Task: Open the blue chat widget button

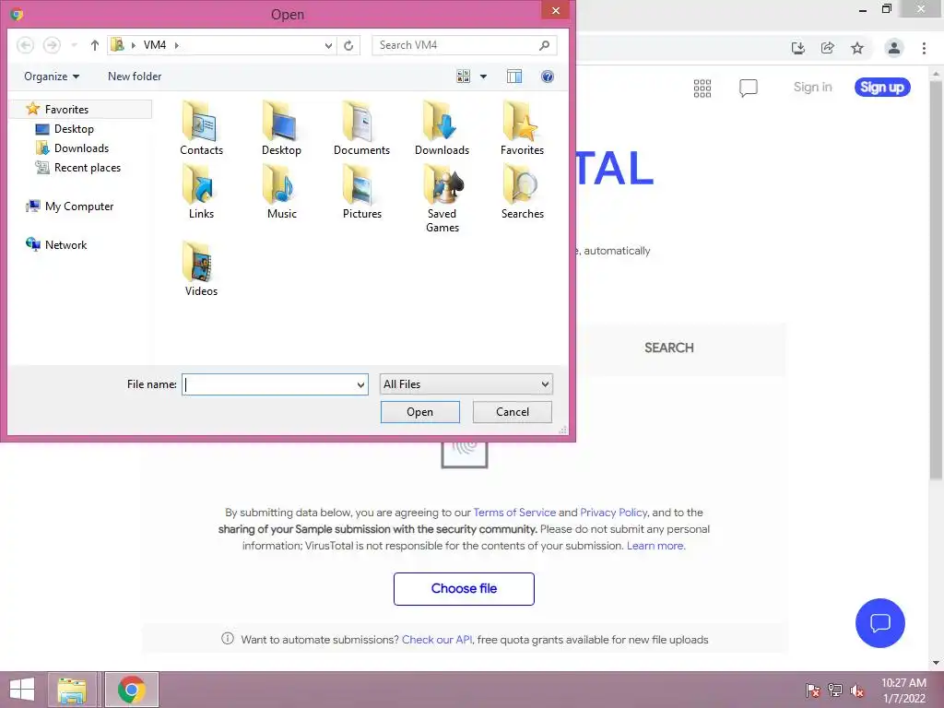Action: [879, 623]
